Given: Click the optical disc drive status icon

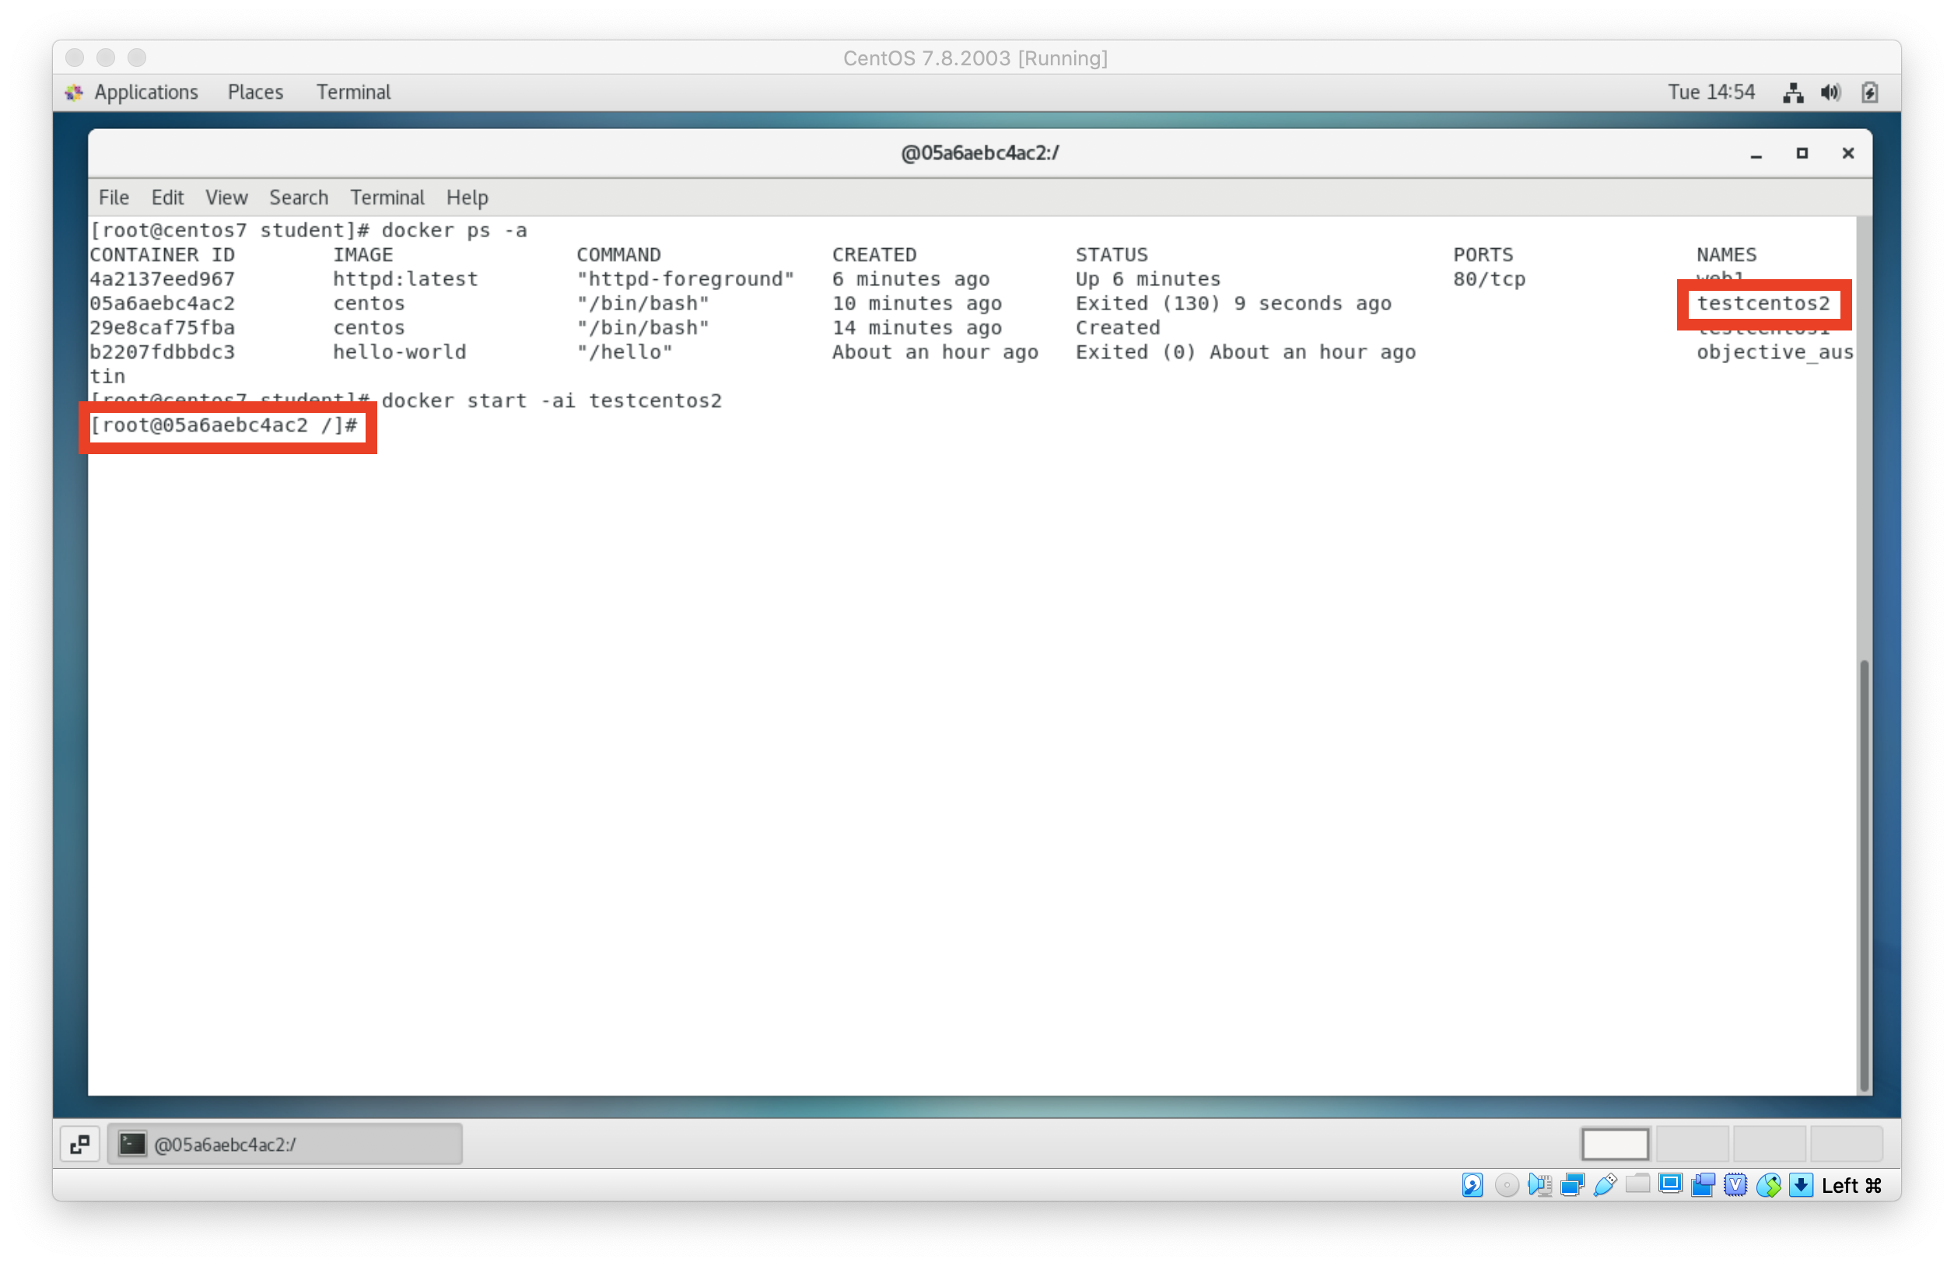Looking at the screenshot, I should [x=1506, y=1184].
